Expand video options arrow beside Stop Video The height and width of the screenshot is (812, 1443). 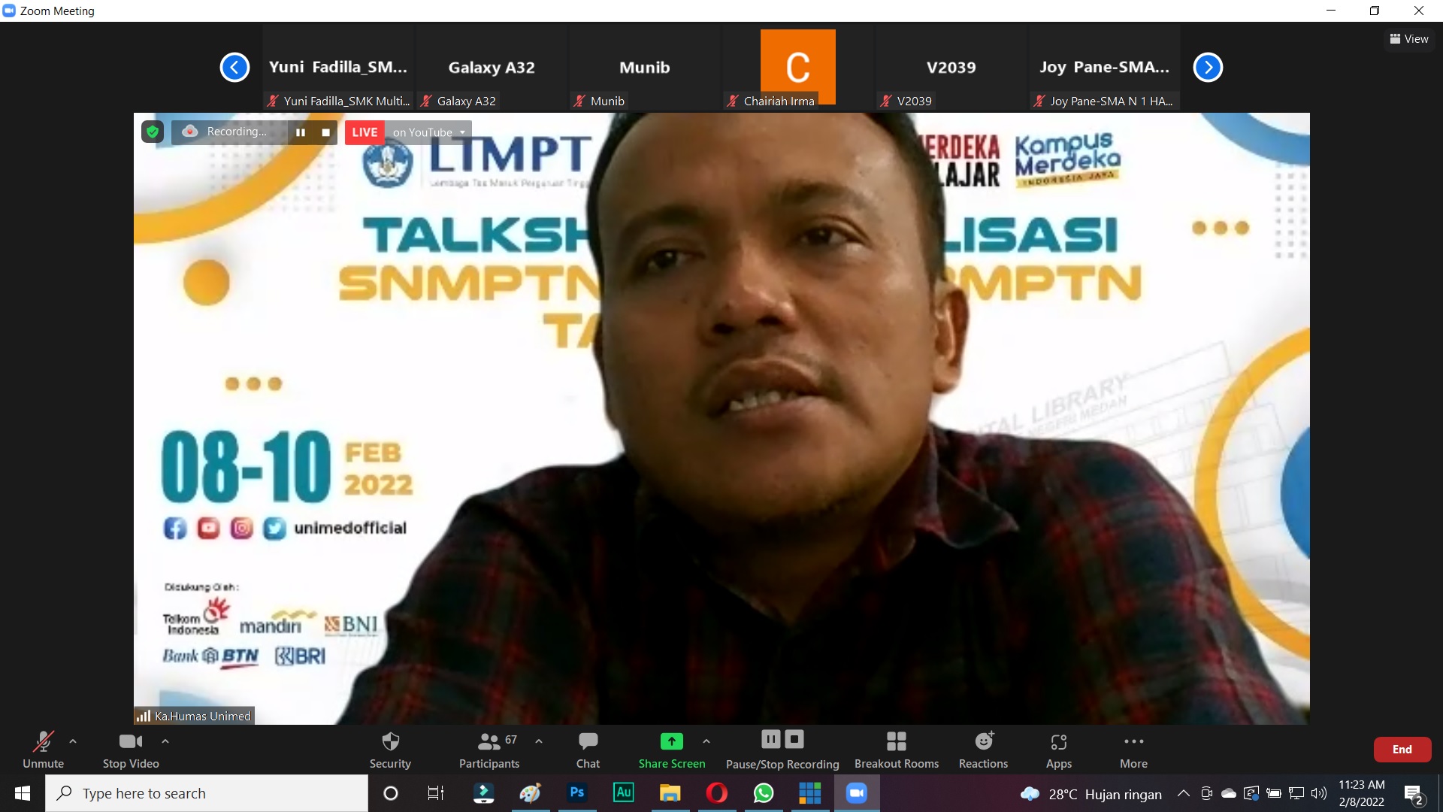(165, 741)
